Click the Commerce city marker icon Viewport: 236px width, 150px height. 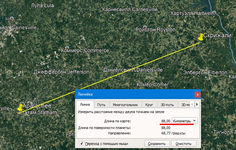pos(67,48)
